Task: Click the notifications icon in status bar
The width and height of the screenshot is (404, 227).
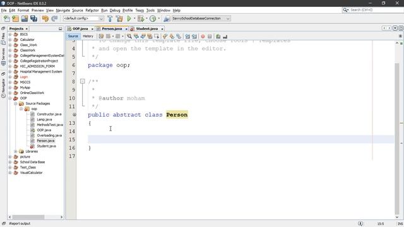Action: (x=360, y=224)
